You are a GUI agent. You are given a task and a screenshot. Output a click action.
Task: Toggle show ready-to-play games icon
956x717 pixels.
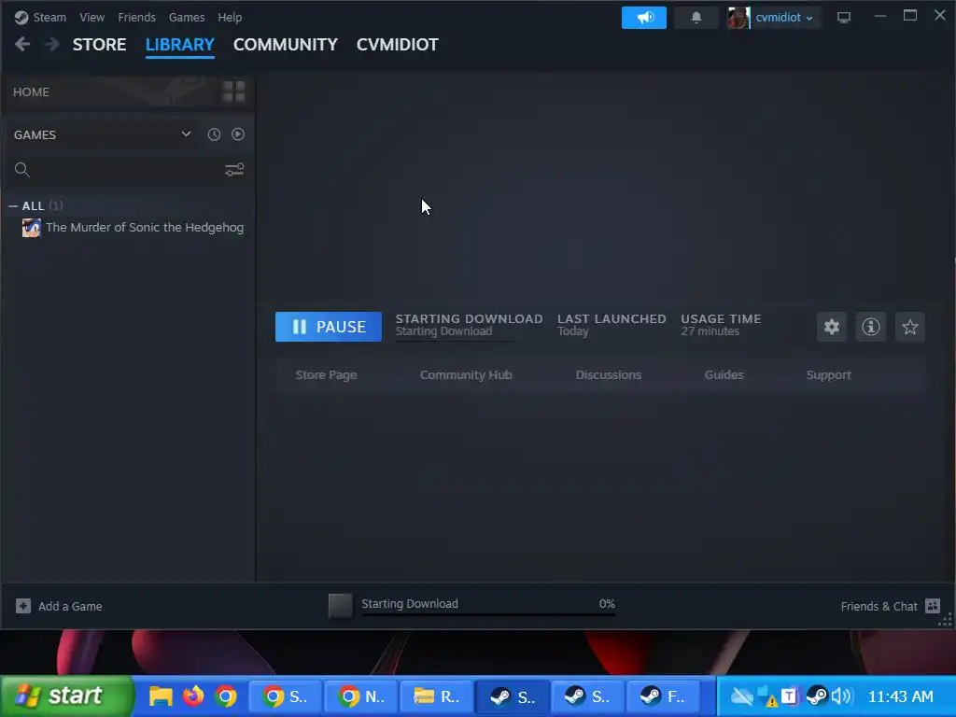238,134
